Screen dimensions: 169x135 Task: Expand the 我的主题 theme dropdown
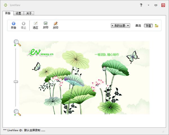click(x=121, y=26)
